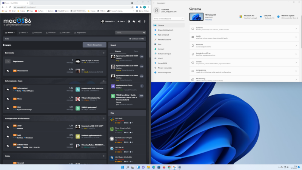
Task: Click the Chrome address bar
Action: coord(73,7)
